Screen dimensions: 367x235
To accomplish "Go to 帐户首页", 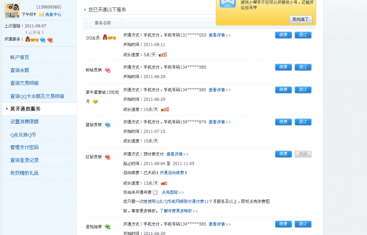I will (x=20, y=57).
